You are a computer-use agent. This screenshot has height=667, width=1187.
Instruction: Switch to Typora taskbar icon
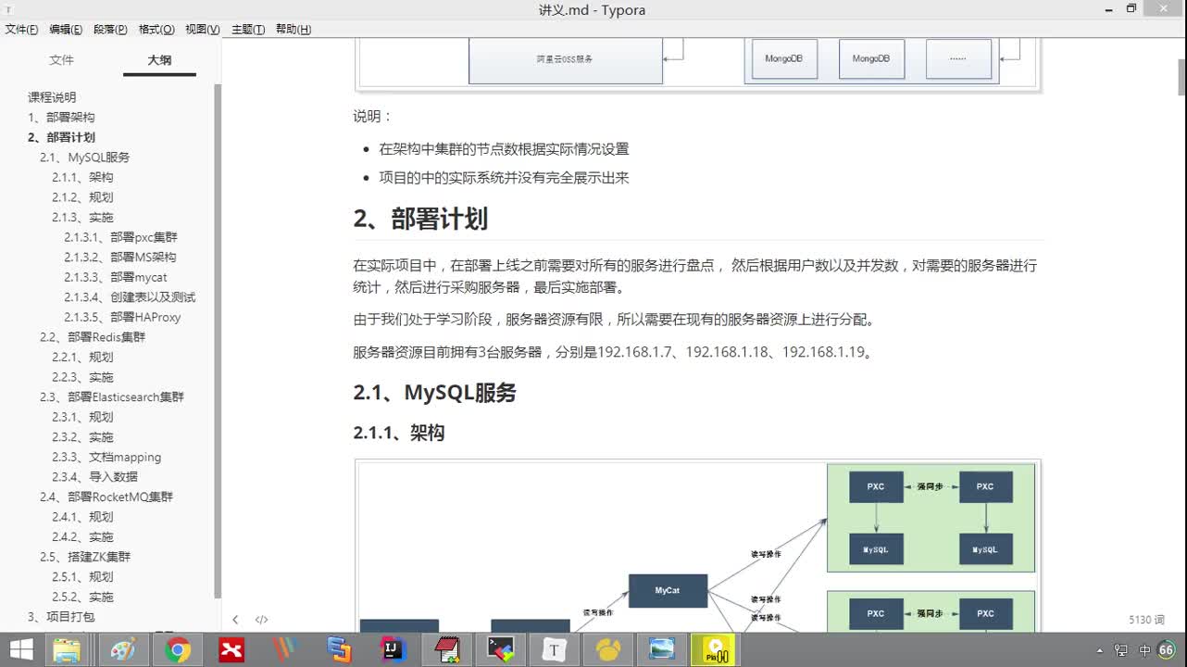click(x=554, y=650)
